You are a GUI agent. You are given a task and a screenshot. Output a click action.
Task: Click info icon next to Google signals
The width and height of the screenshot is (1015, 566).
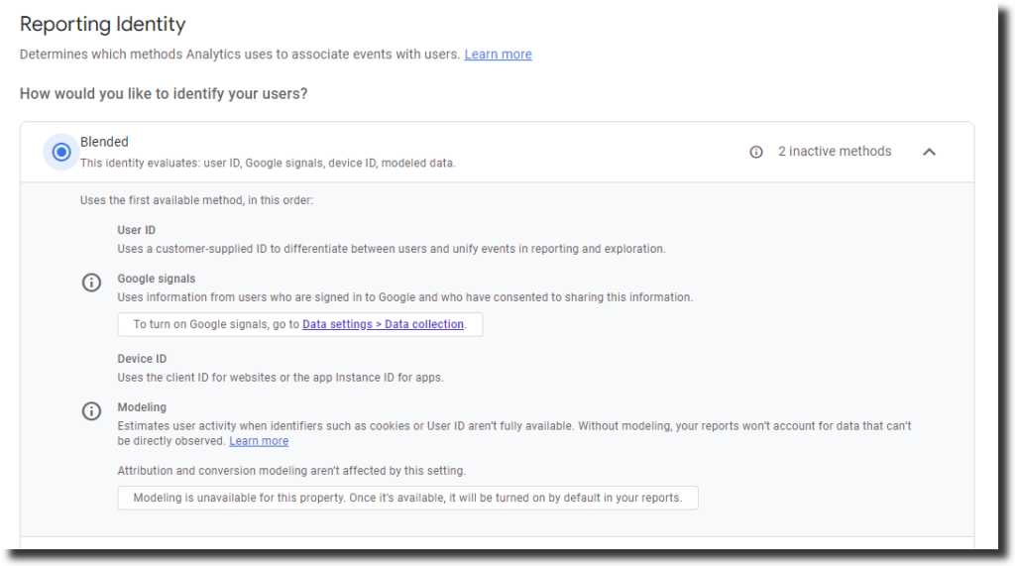point(91,283)
